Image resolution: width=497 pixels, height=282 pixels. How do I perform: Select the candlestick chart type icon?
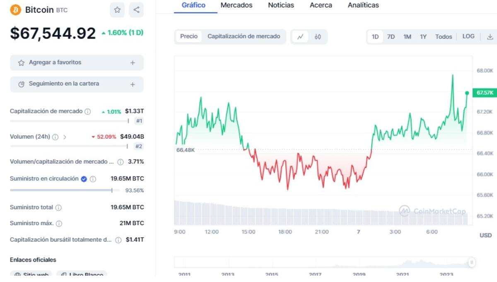point(318,37)
